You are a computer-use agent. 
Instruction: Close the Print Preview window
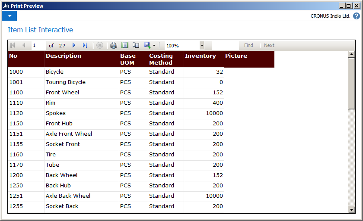357,6
